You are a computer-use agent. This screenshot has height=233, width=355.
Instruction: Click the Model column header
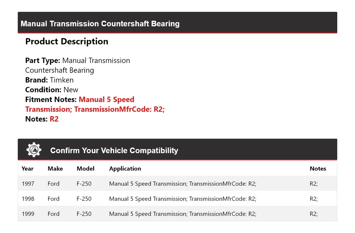85,169
